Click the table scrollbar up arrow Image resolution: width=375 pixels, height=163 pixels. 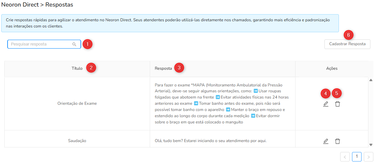tap(371, 80)
